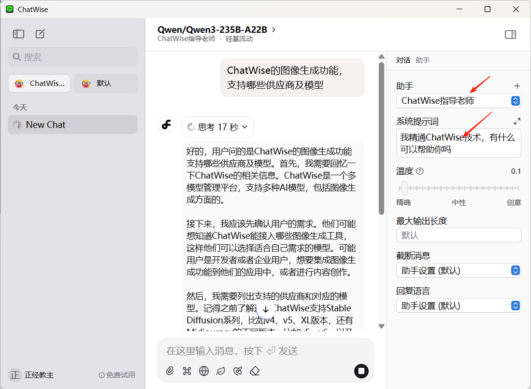The height and width of the screenshot is (389, 531).
Task: Start a new chat with the compose icon
Action: (40, 34)
